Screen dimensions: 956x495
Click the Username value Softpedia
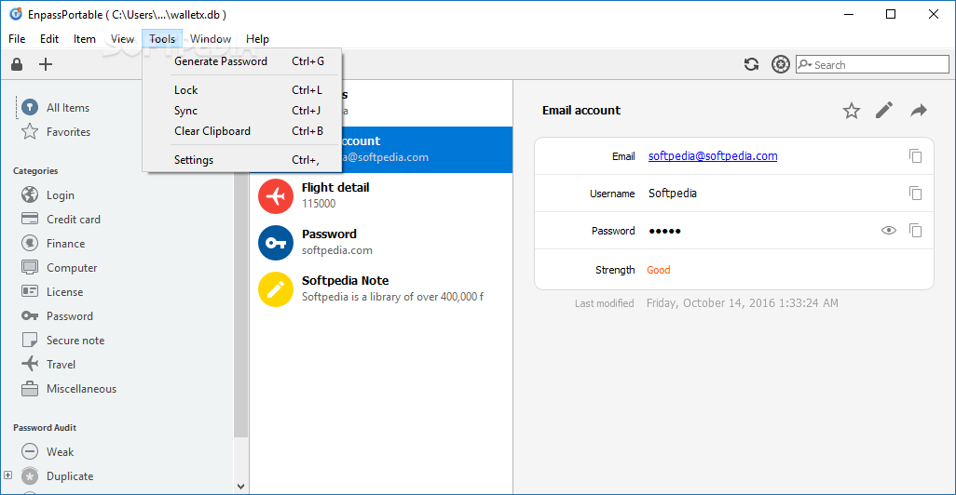point(673,193)
